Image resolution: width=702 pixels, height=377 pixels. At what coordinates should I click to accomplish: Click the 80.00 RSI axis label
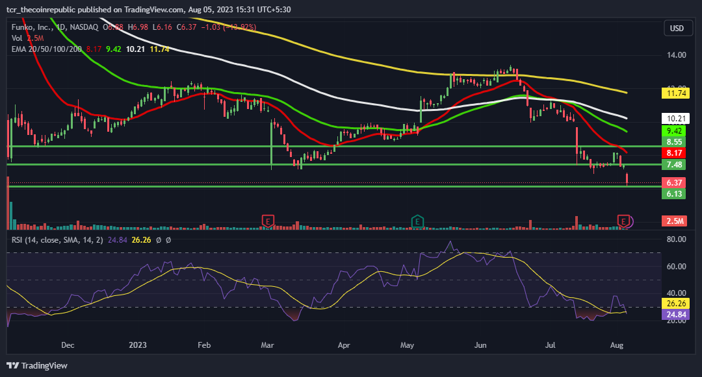point(676,239)
